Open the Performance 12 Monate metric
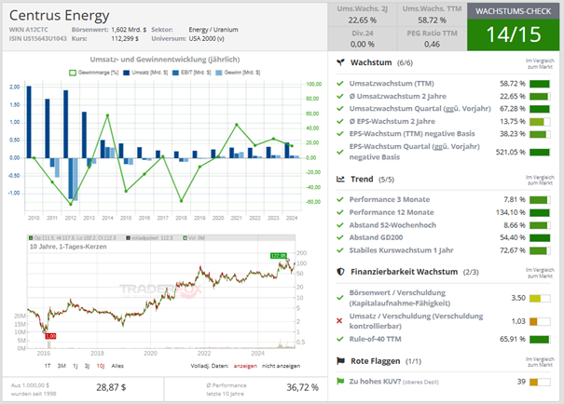564x404 pixels. tap(392, 212)
